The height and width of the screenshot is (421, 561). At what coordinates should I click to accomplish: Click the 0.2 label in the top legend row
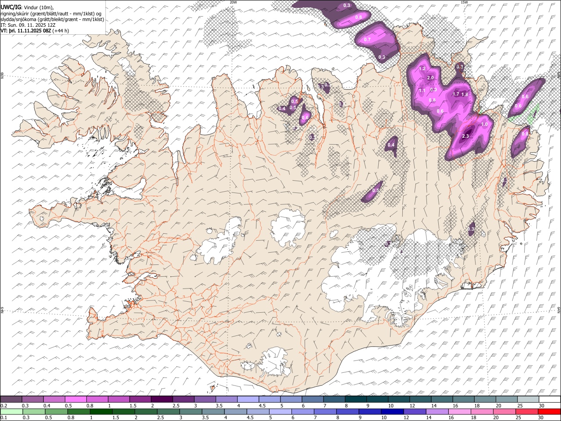[3, 406]
